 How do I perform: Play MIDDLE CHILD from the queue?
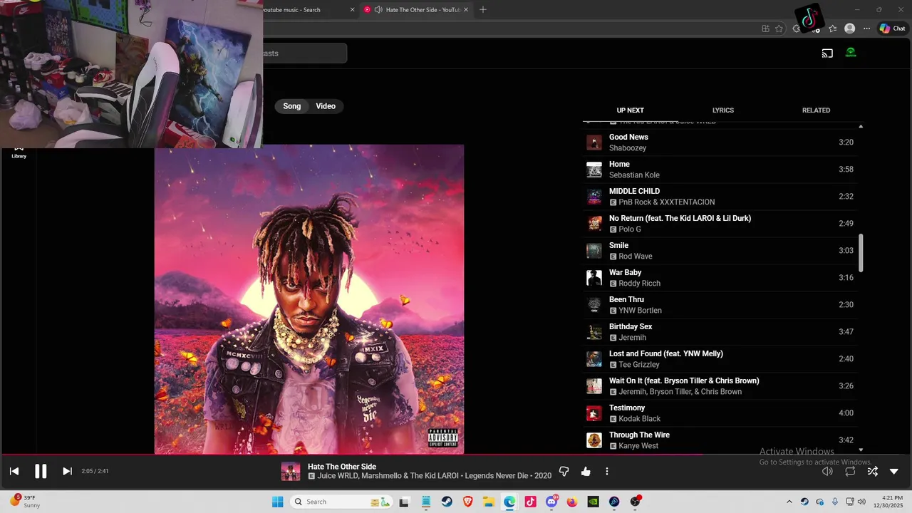[x=720, y=197]
